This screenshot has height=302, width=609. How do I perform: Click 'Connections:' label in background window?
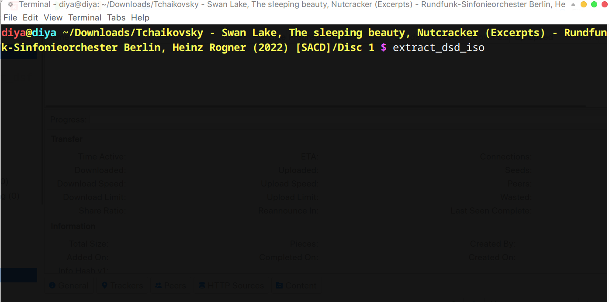coord(506,157)
